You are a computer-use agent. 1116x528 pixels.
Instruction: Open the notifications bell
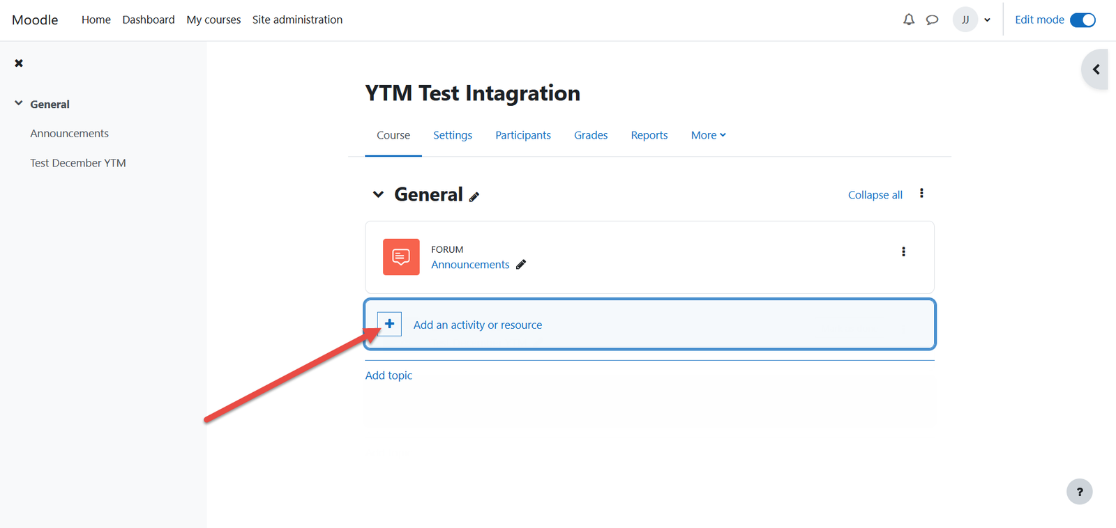pyautogui.click(x=908, y=20)
